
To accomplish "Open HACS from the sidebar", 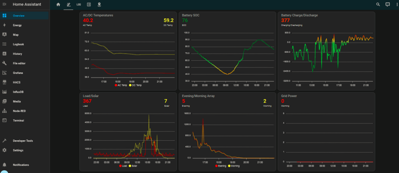I will pos(24,82).
